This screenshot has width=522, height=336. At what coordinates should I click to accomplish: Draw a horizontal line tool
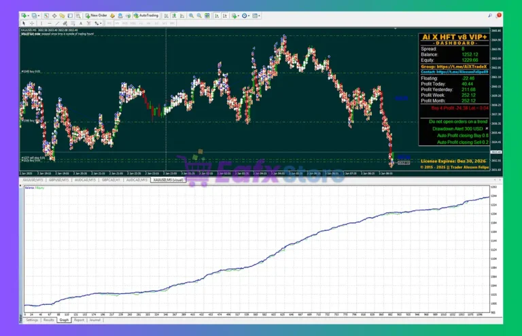[x=50, y=23]
